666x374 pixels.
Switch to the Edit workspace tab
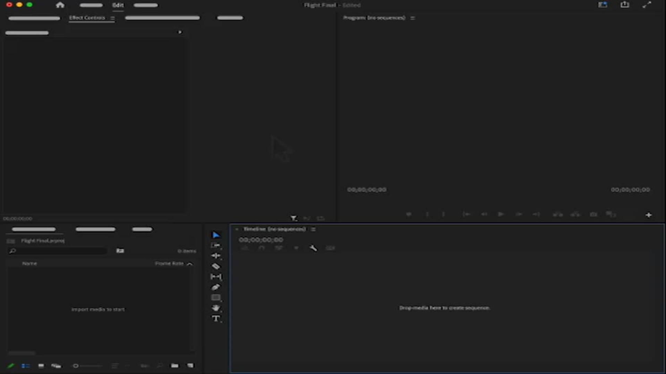118,5
